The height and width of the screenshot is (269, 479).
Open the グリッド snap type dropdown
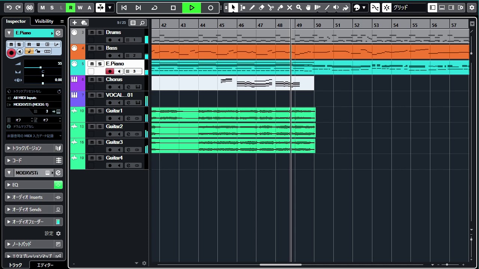pos(409,7)
